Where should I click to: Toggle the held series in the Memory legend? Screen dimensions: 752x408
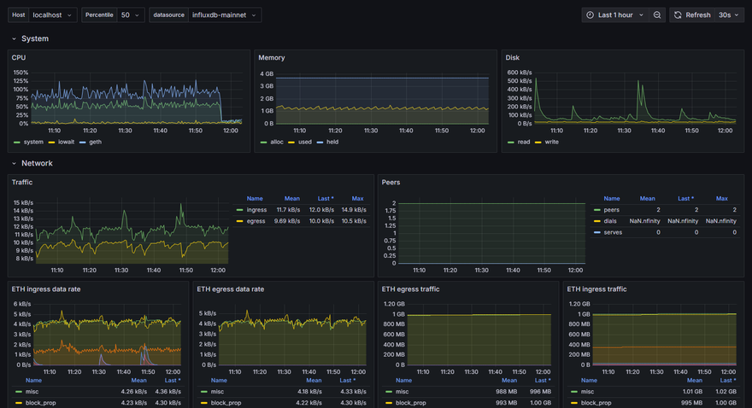(x=332, y=142)
